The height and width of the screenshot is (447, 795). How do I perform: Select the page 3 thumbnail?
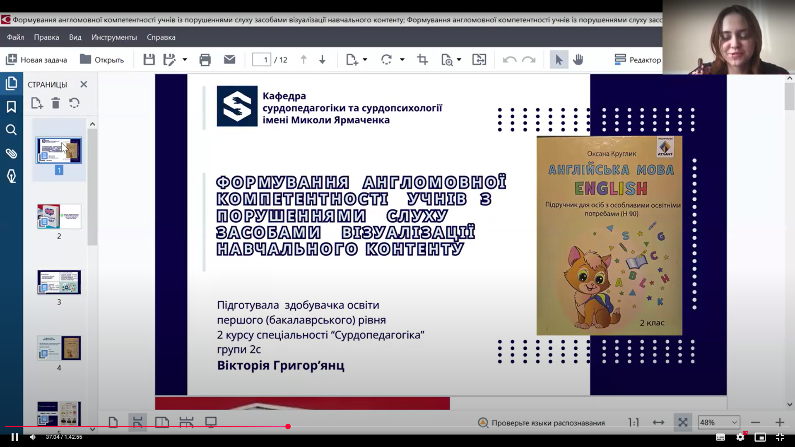[x=59, y=282]
